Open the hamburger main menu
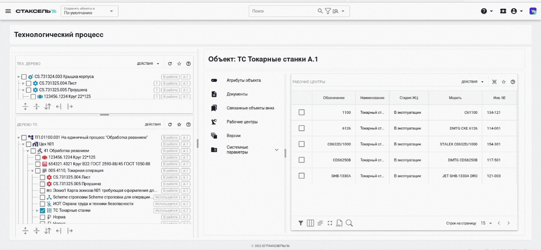 pos(8,11)
